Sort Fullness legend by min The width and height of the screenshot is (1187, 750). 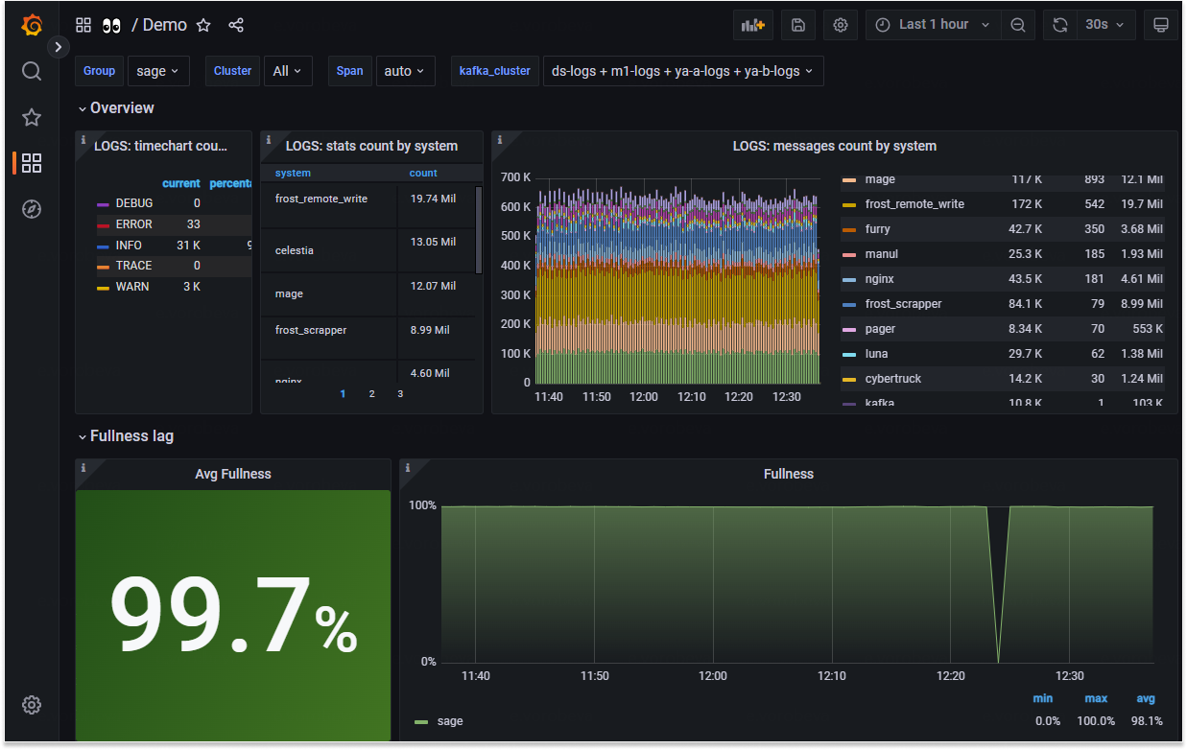pos(1043,699)
